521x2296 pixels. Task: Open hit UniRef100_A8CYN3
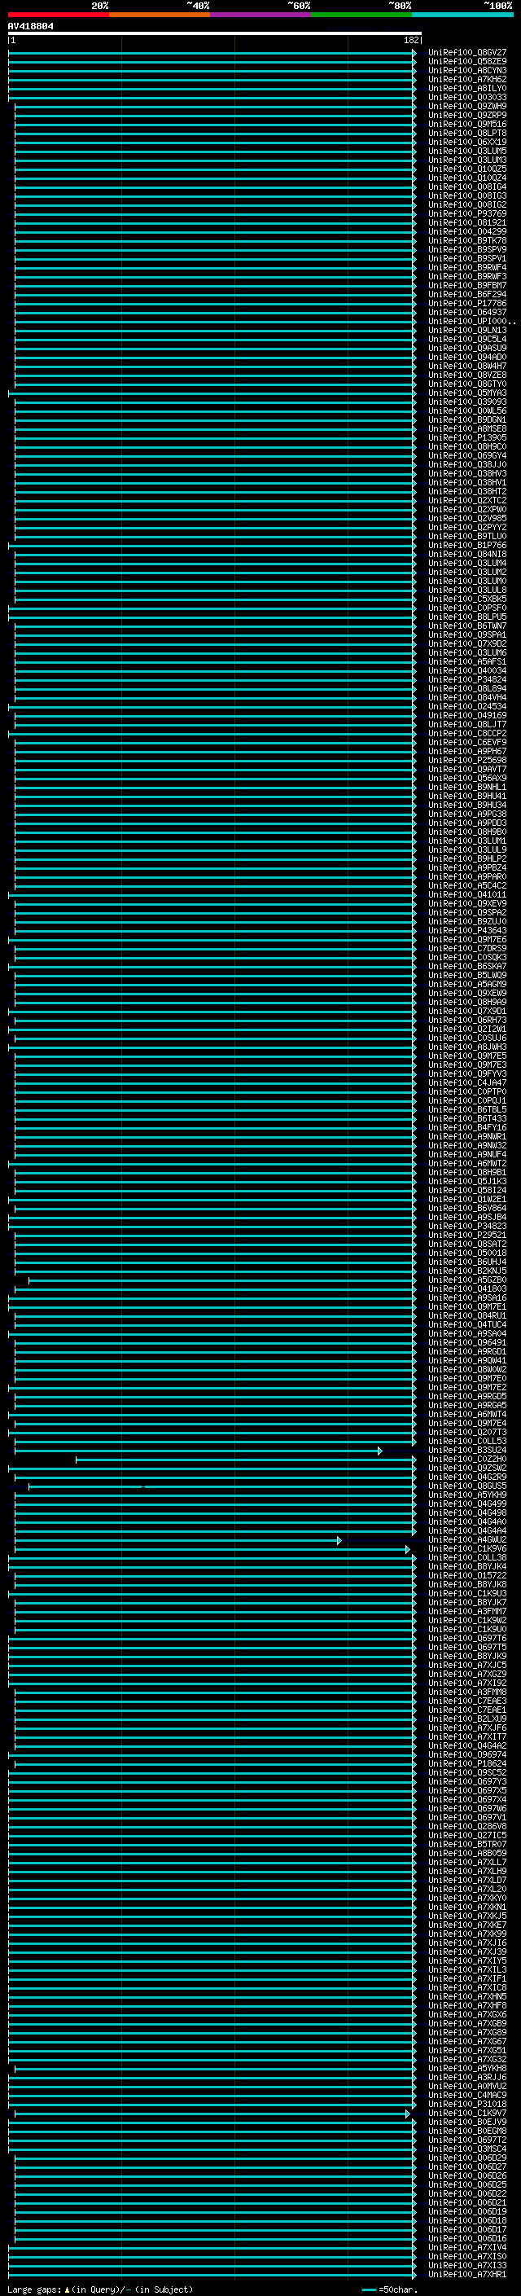[467, 70]
